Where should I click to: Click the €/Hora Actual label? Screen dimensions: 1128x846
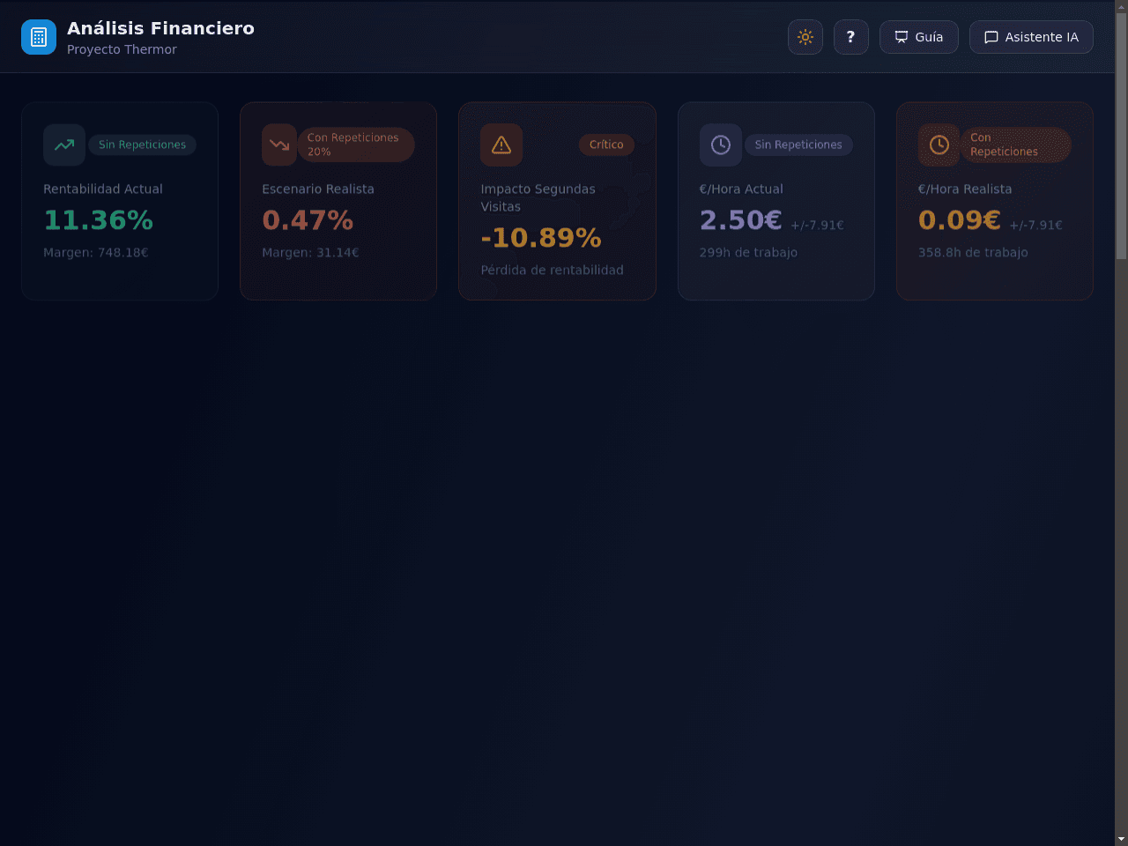tap(741, 189)
